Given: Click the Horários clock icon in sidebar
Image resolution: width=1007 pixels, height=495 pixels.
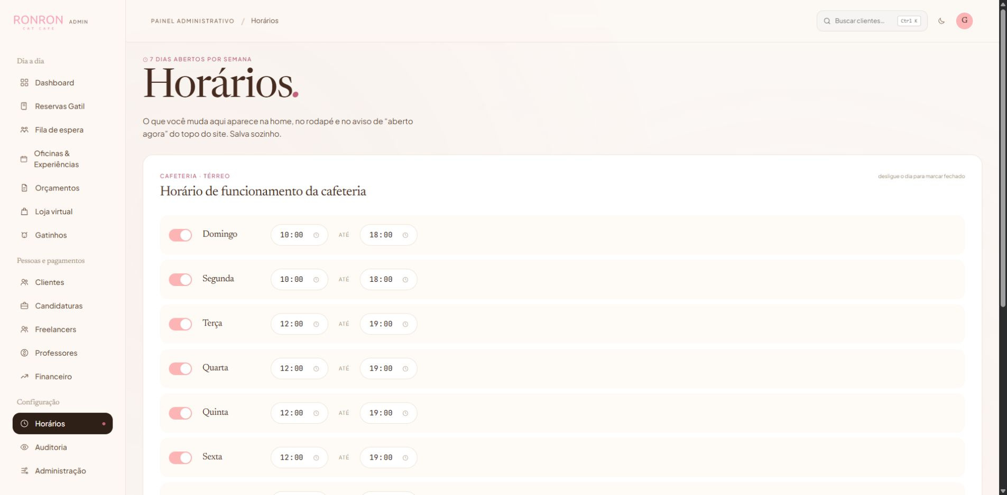Looking at the screenshot, I should (24, 424).
